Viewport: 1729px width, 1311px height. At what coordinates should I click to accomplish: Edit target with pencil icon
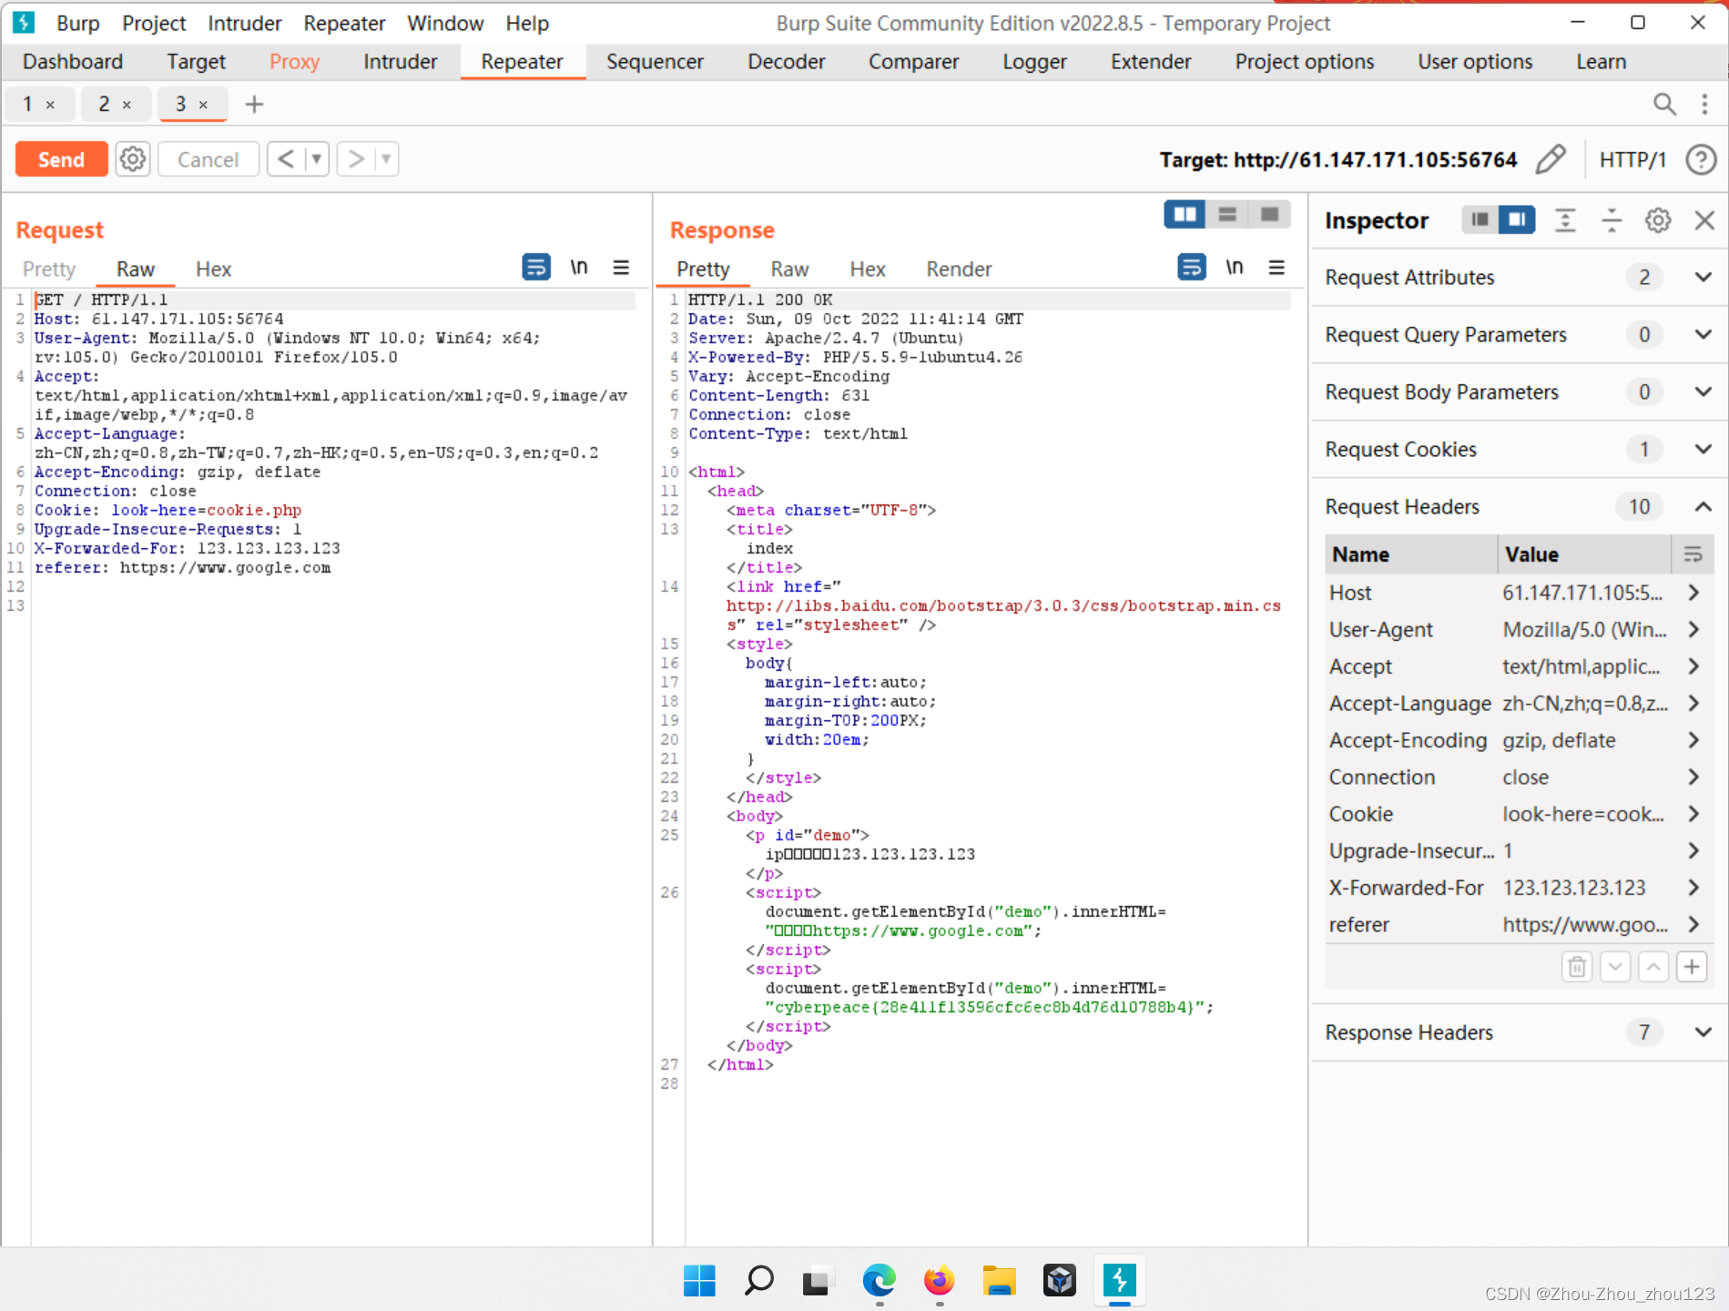tap(1551, 159)
